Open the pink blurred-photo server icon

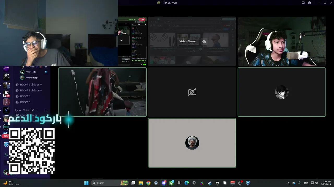pyautogui.click(x=6, y=102)
